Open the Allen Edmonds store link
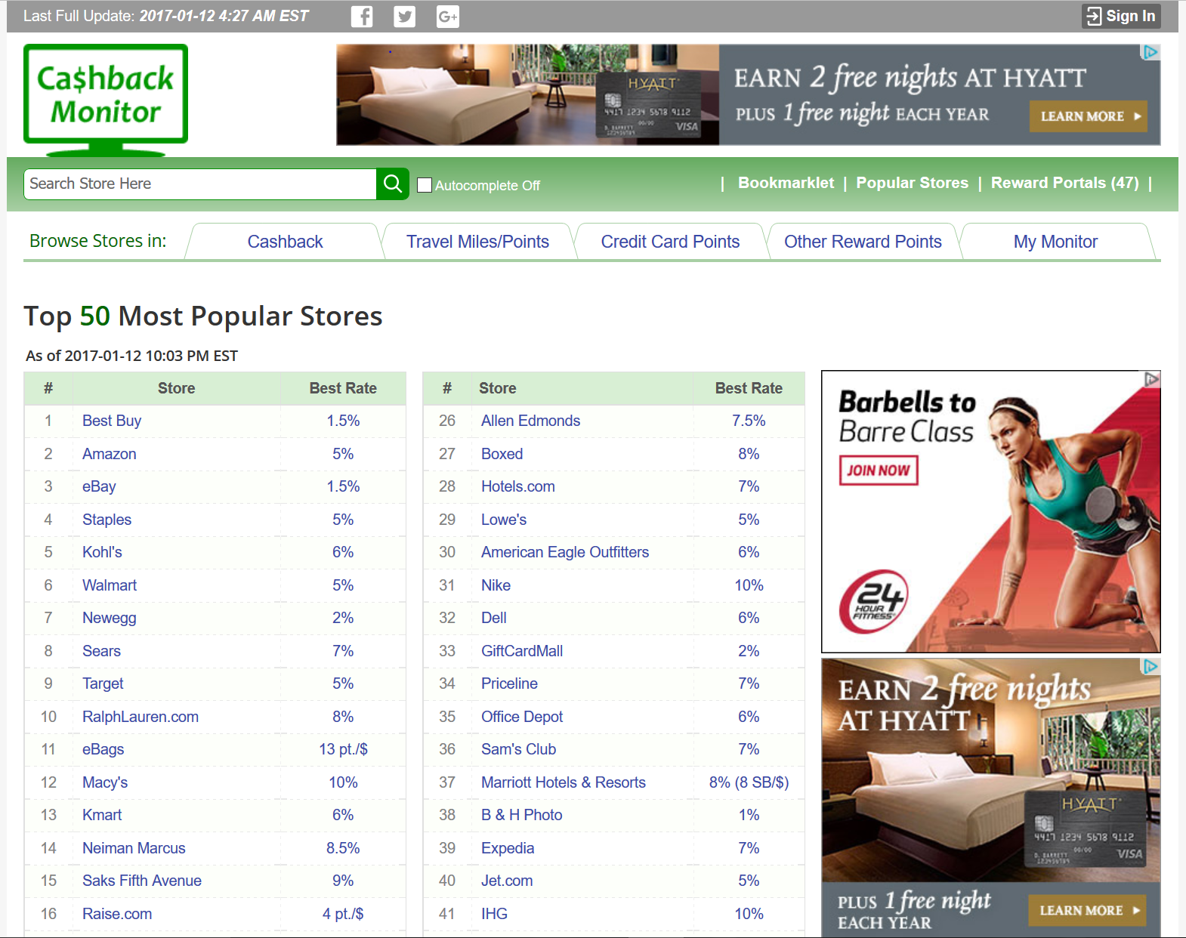The height and width of the screenshot is (938, 1186). 530,421
